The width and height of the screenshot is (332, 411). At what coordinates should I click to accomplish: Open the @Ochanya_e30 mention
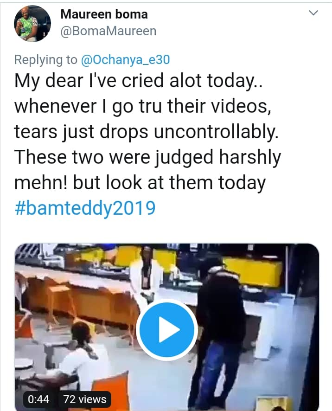pyautogui.click(x=126, y=60)
